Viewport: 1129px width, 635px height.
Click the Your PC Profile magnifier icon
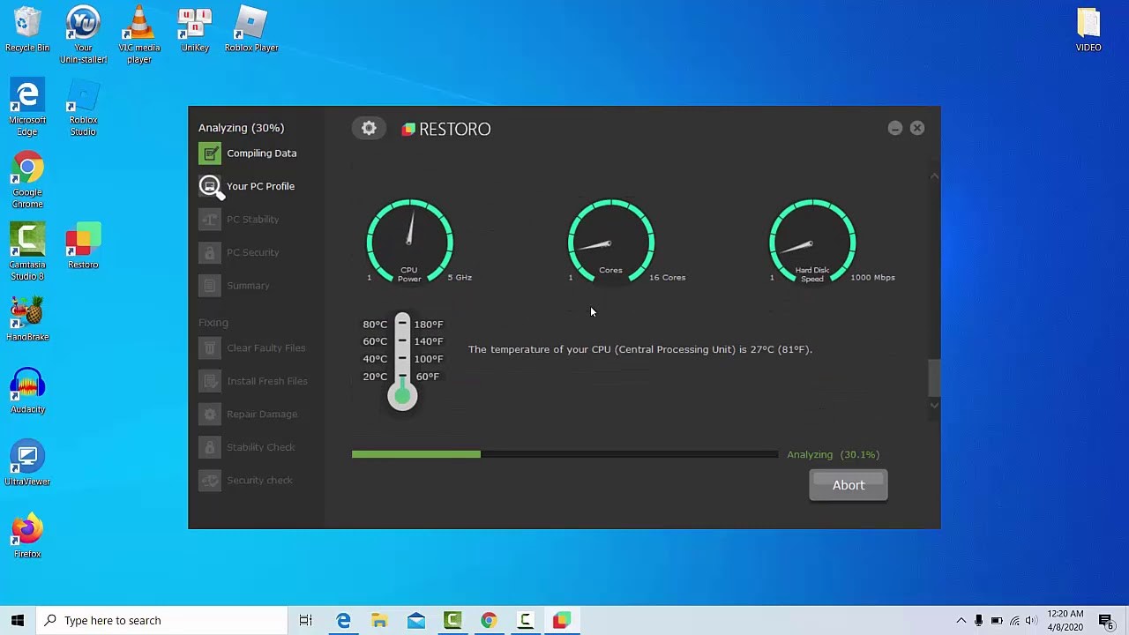[x=210, y=186]
